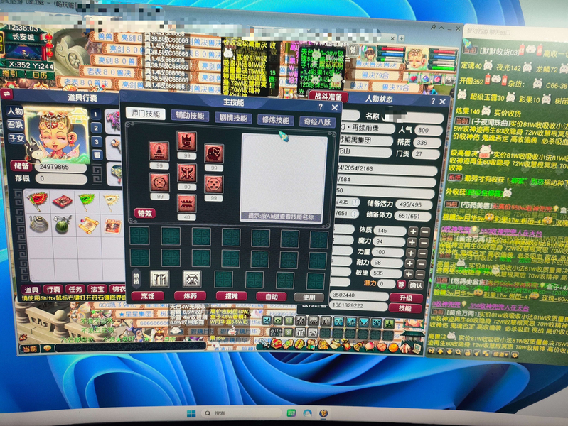Increase 体质 with the plus button
568x426 pixels.
click(413, 231)
